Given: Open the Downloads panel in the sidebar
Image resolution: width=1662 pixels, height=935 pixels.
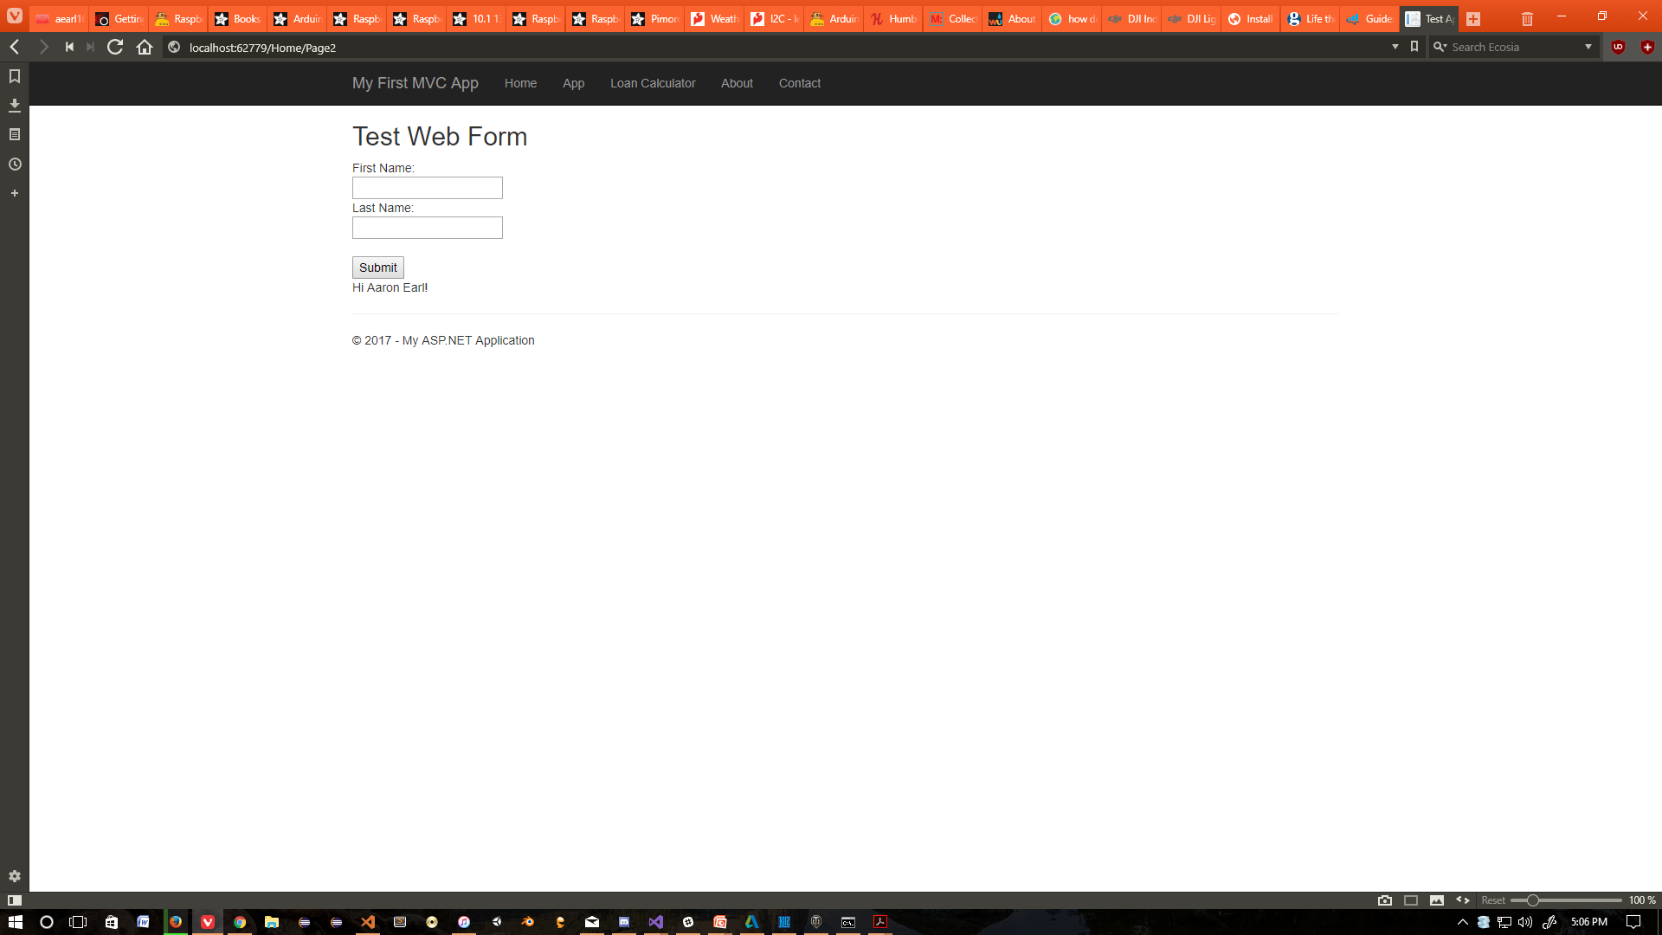Looking at the screenshot, I should tap(14, 104).
